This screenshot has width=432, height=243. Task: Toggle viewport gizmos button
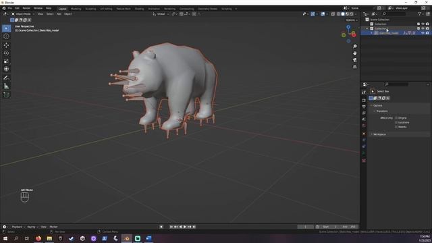(313, 14)
